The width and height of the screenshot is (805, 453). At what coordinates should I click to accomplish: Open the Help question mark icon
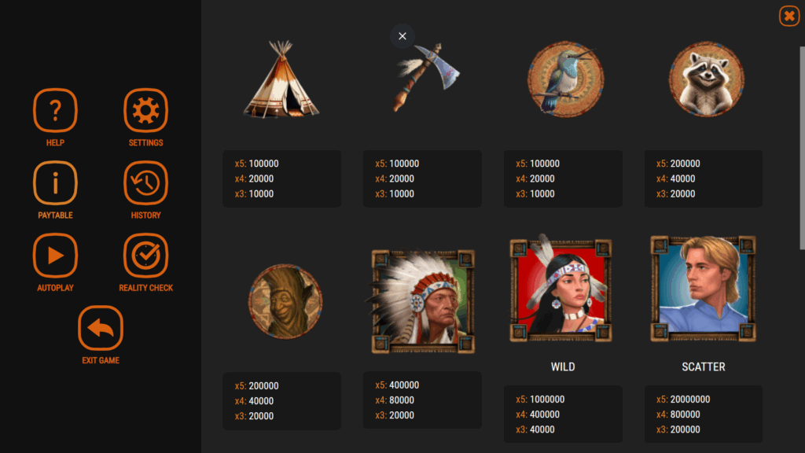click(x=56, y=110)
